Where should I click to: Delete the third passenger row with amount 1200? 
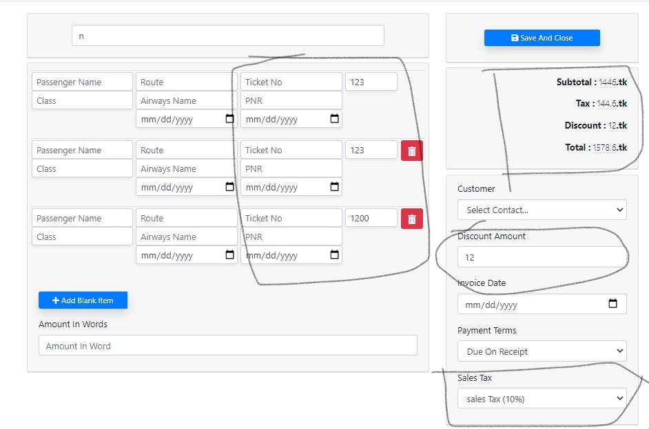411,219
